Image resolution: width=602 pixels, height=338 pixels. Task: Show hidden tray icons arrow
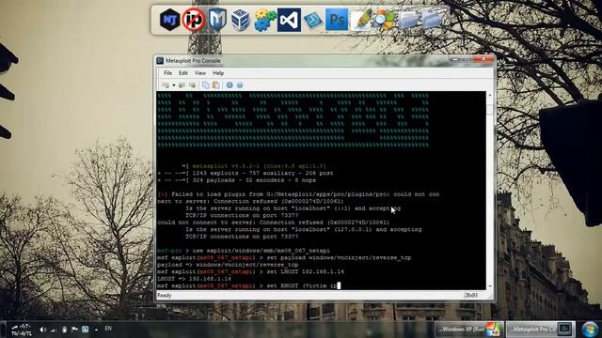click(x=96, y=330)
